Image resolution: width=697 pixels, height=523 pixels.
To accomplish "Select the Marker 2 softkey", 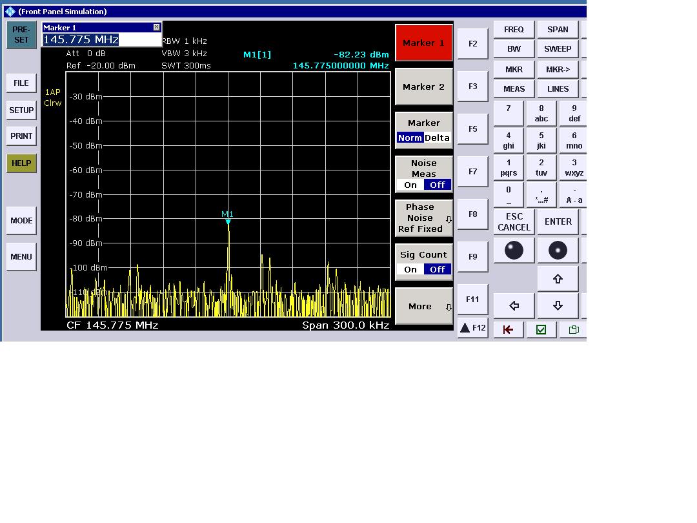I will click(423, 87).
